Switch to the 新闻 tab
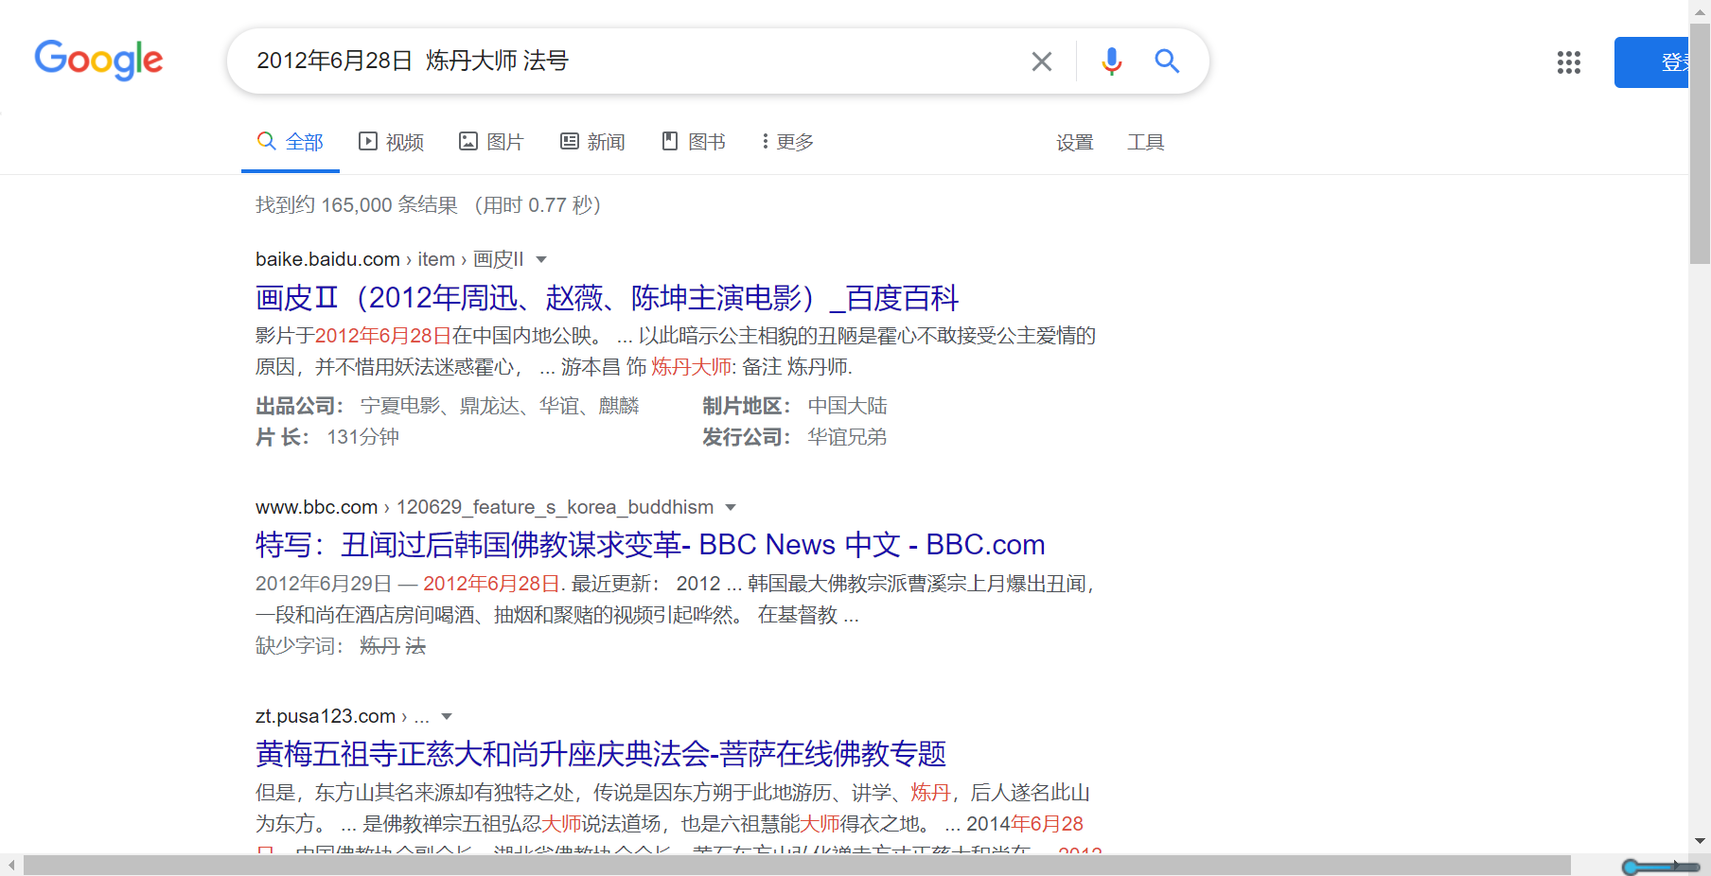Image resolution: width=1711 pixels, height=876 pixels. click(x=592, y=142)
